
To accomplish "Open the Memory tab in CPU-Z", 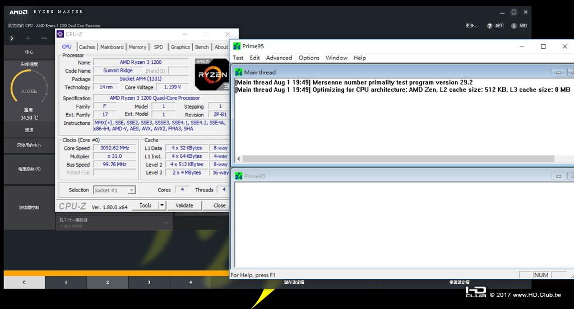I will 137,47.
